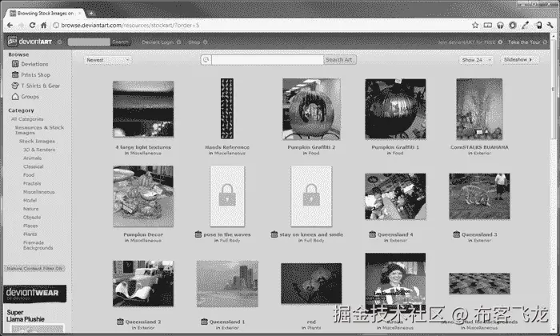This screenshot has height=336, width=560.
Task: Select the Premade Backgrounds category
Action: (38, 245)
